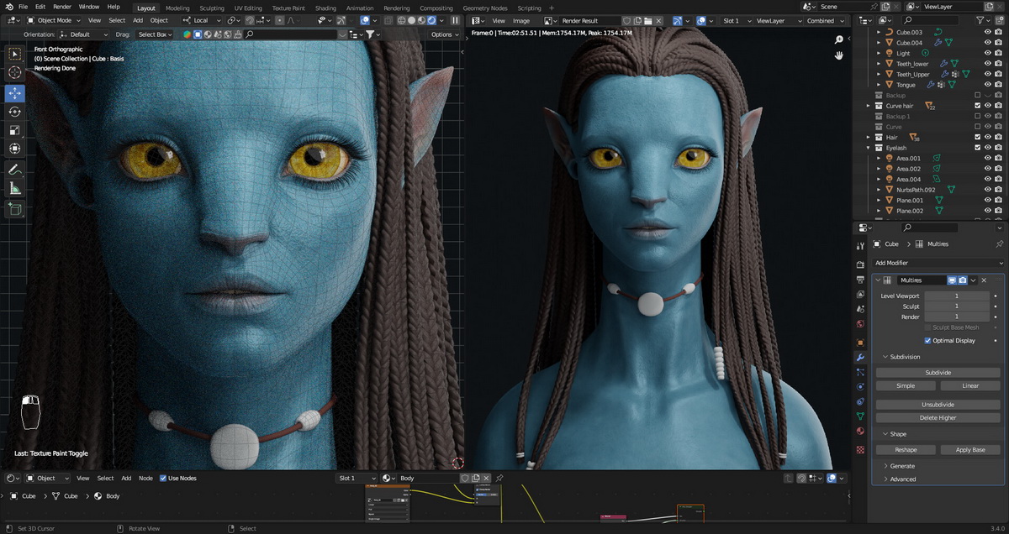This screenshot has width=1009, height=534.
Task: Toggle Light visibility eye icon
Action: coord(988,53)
